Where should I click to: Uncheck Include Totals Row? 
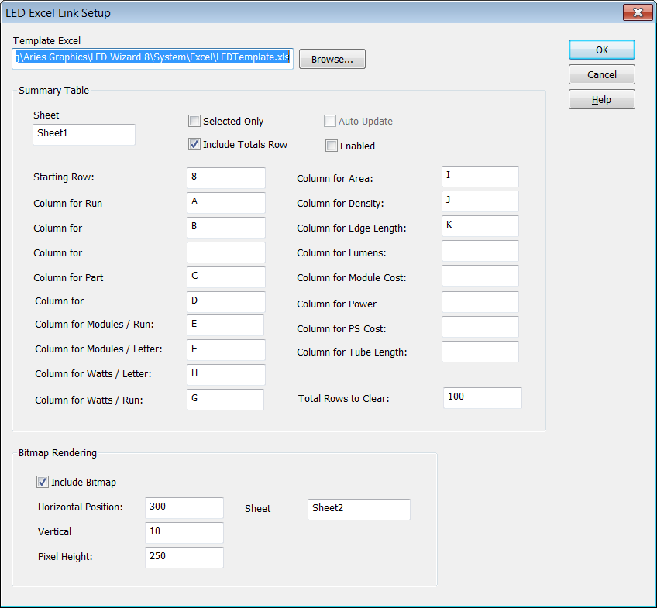(x=194, y=144)
